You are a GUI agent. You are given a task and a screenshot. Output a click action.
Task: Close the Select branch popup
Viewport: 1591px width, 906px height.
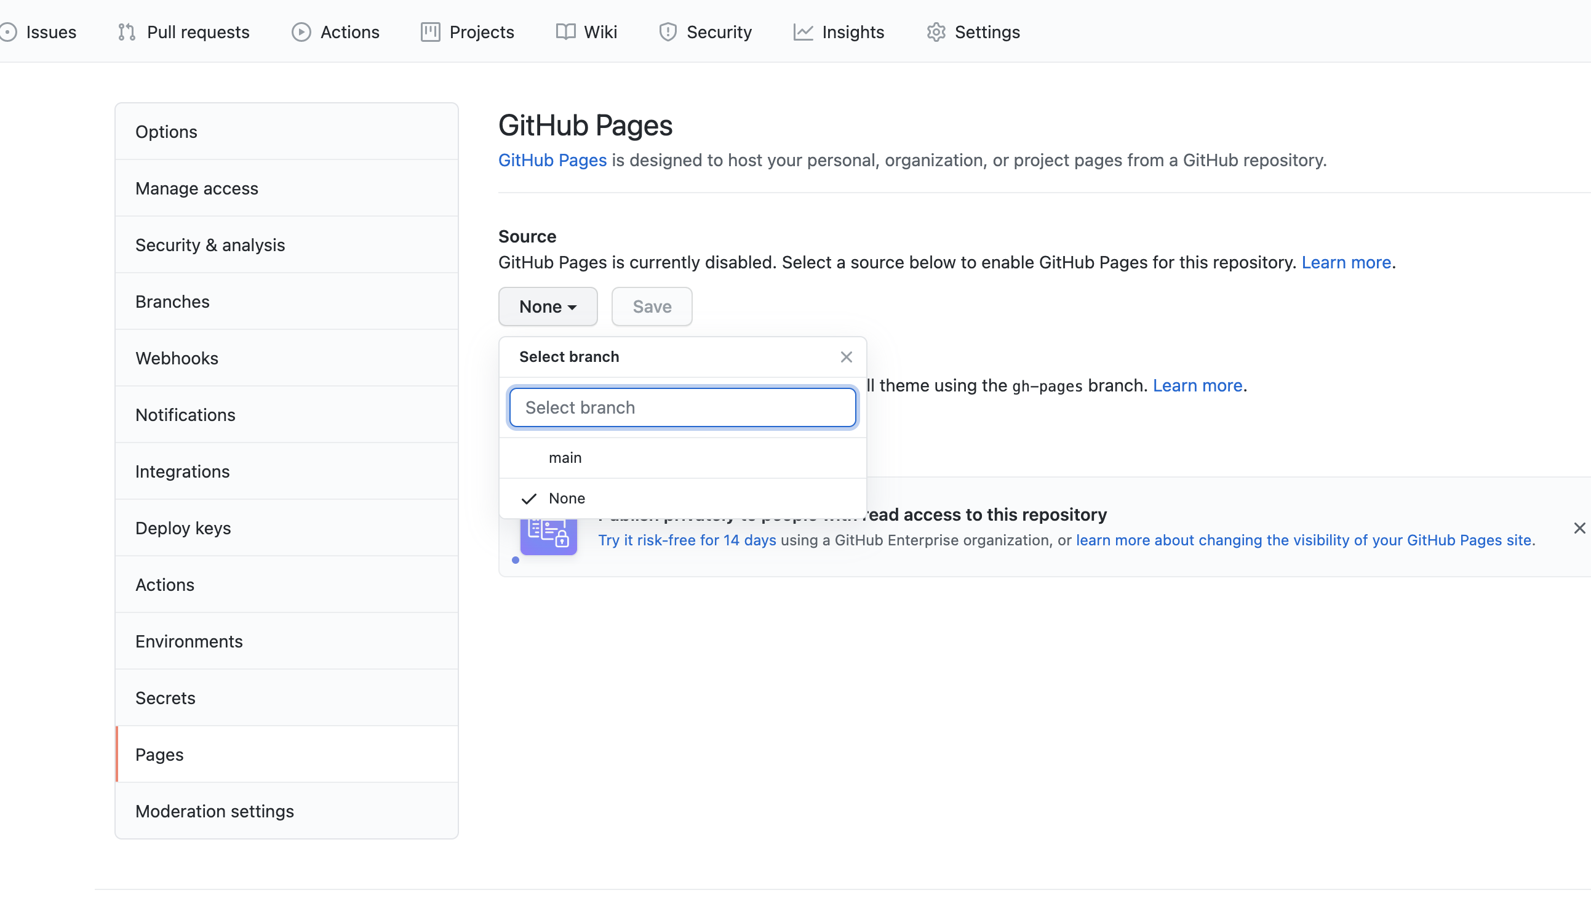pyautogui.click(x=846, y=356)
